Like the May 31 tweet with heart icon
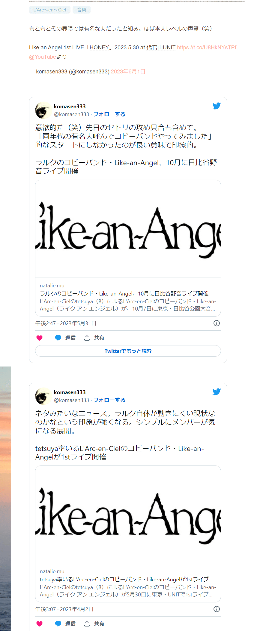257x631 pixels. [x=39, y=338]
